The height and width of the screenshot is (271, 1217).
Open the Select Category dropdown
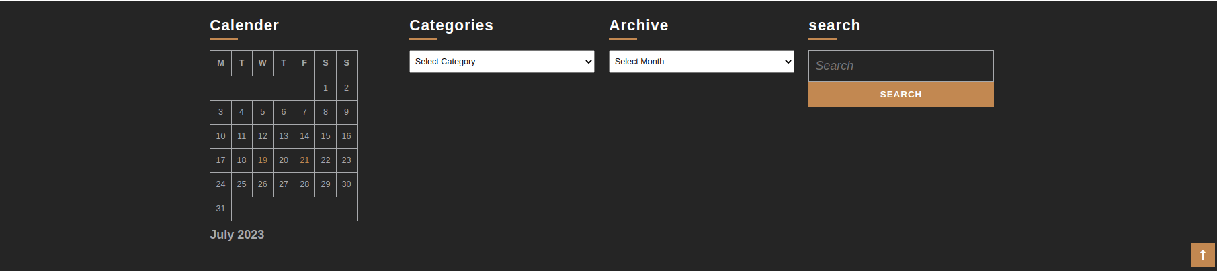501,62
